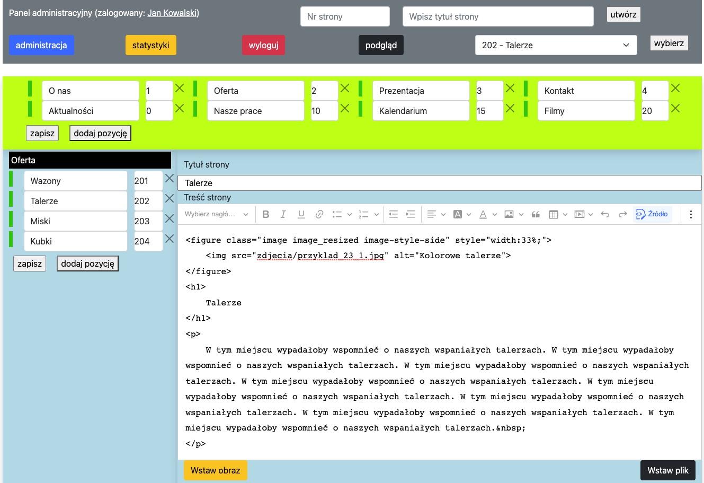Image resolution: width=704 pixels, height=483 pixels.
Task: Open the statystyki section
Action: 151,45
